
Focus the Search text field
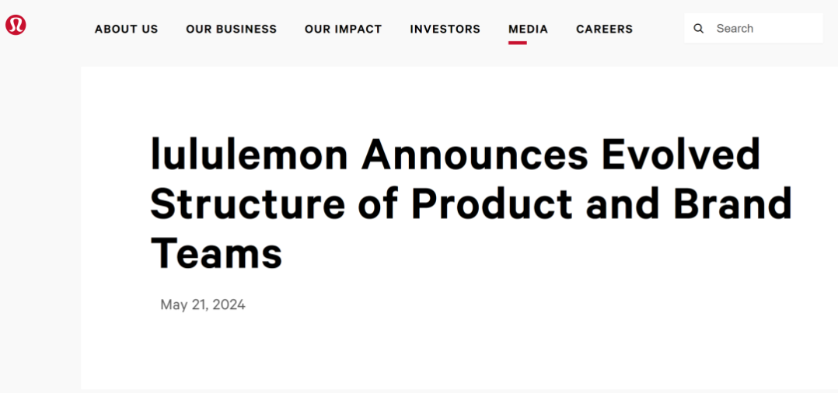pyautogui.click(x=753, y=28)
